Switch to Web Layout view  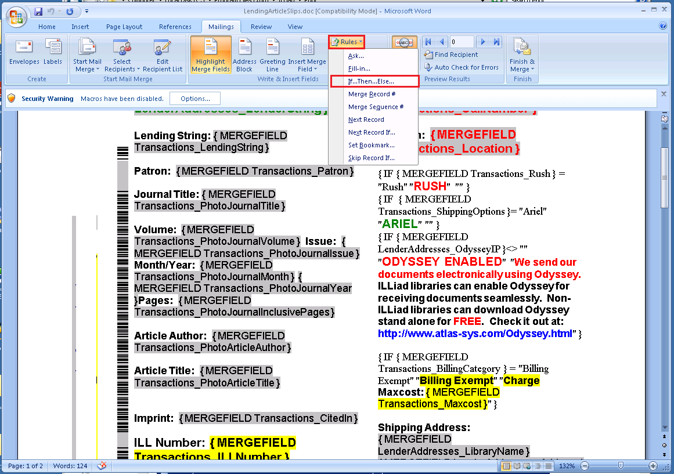point(525,466)
